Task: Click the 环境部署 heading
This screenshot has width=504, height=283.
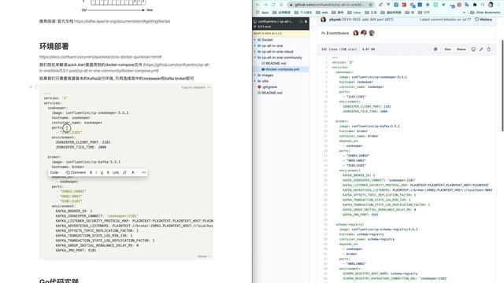Action: (54, 46)
